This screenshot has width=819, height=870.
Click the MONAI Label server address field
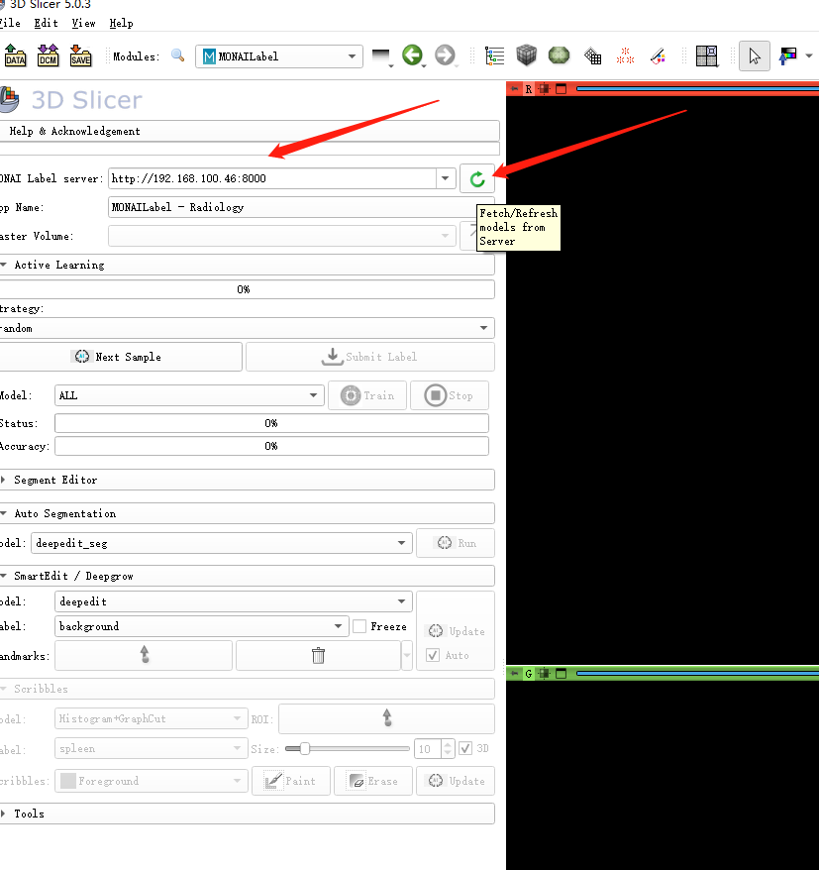[272, 178]
